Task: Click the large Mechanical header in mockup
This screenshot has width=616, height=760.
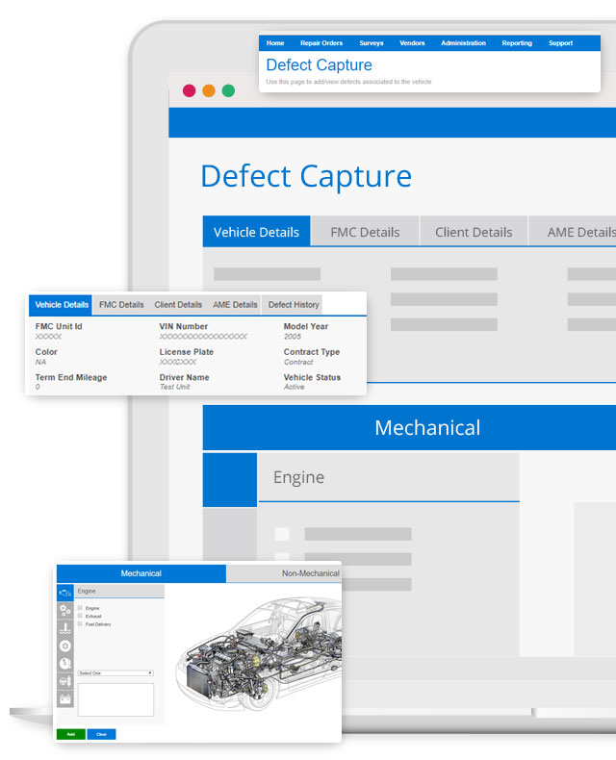Action: click(409, 427)
